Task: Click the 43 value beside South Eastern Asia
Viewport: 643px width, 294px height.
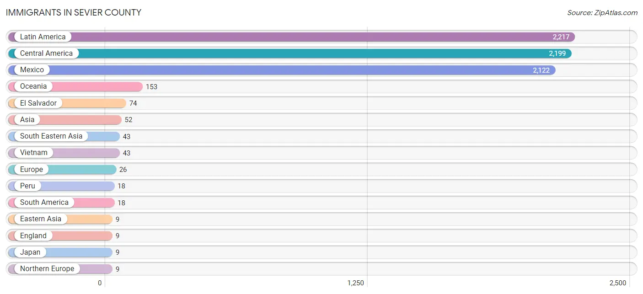Action: 127,137
